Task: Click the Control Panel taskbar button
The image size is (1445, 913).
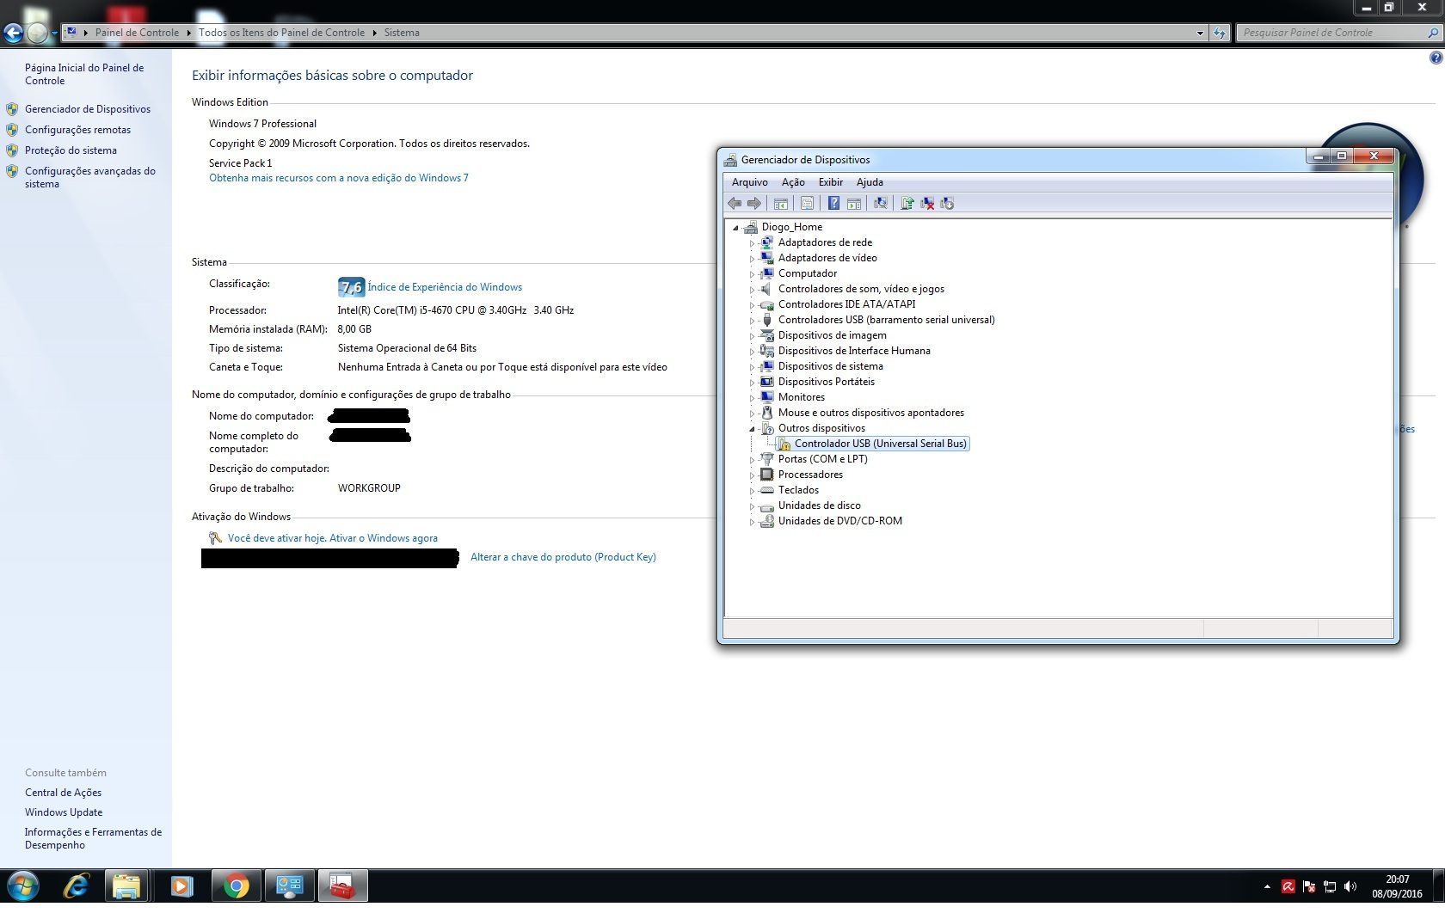Action: pyautogui.click(x=289, y=885)
